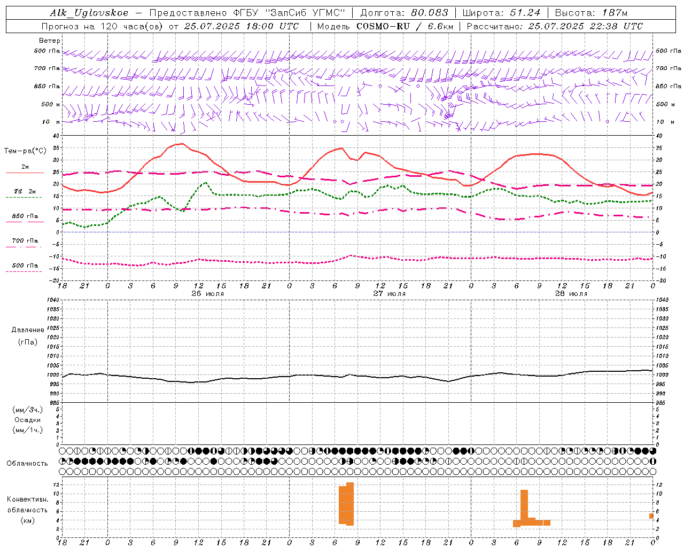
Task: Click the 27 июля date label
Action: click(389, 294)
